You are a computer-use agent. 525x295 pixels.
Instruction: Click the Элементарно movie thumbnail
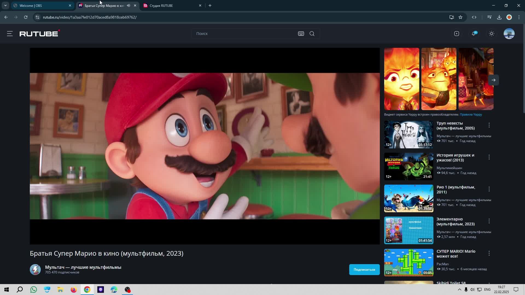coord(409,230)
